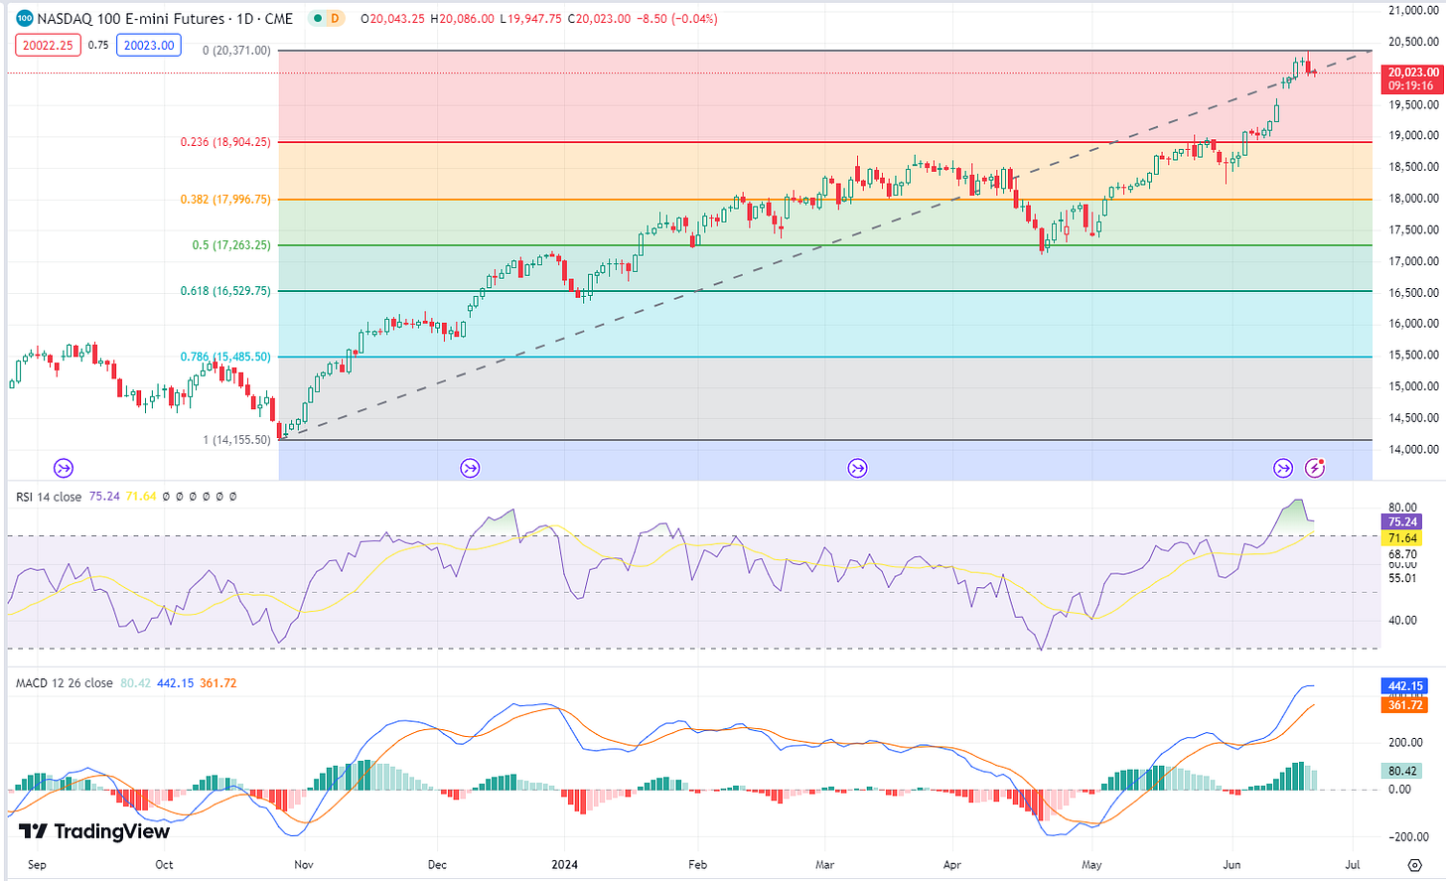This screenshot has height=881, width=1446.
Task: Click the RSI 40.00 scale label
Action: 1402,621
